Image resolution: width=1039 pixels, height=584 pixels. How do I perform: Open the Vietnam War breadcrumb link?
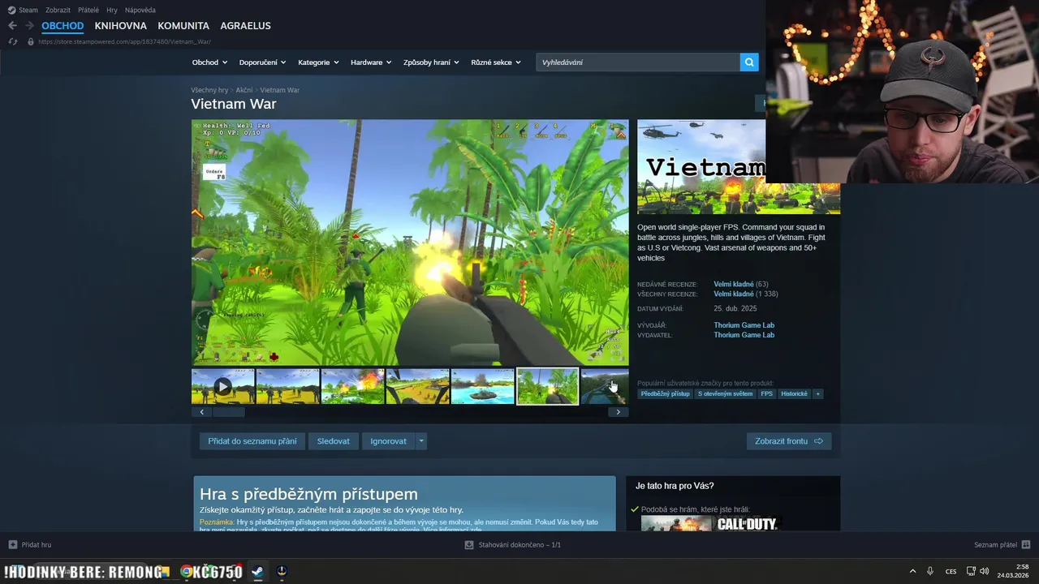(x=280, y=90)
